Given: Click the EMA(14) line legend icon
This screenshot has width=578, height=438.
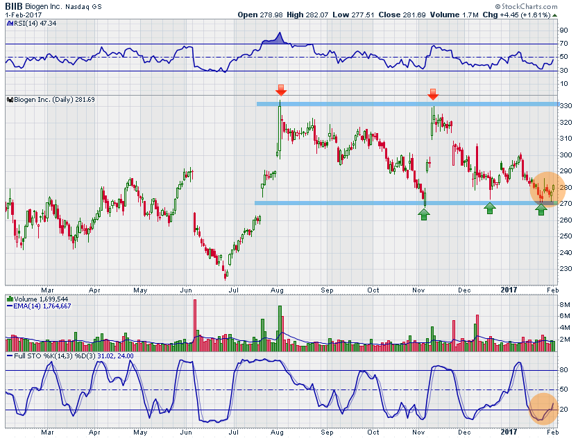Looking at the screenshot, I should click(10, 306).
